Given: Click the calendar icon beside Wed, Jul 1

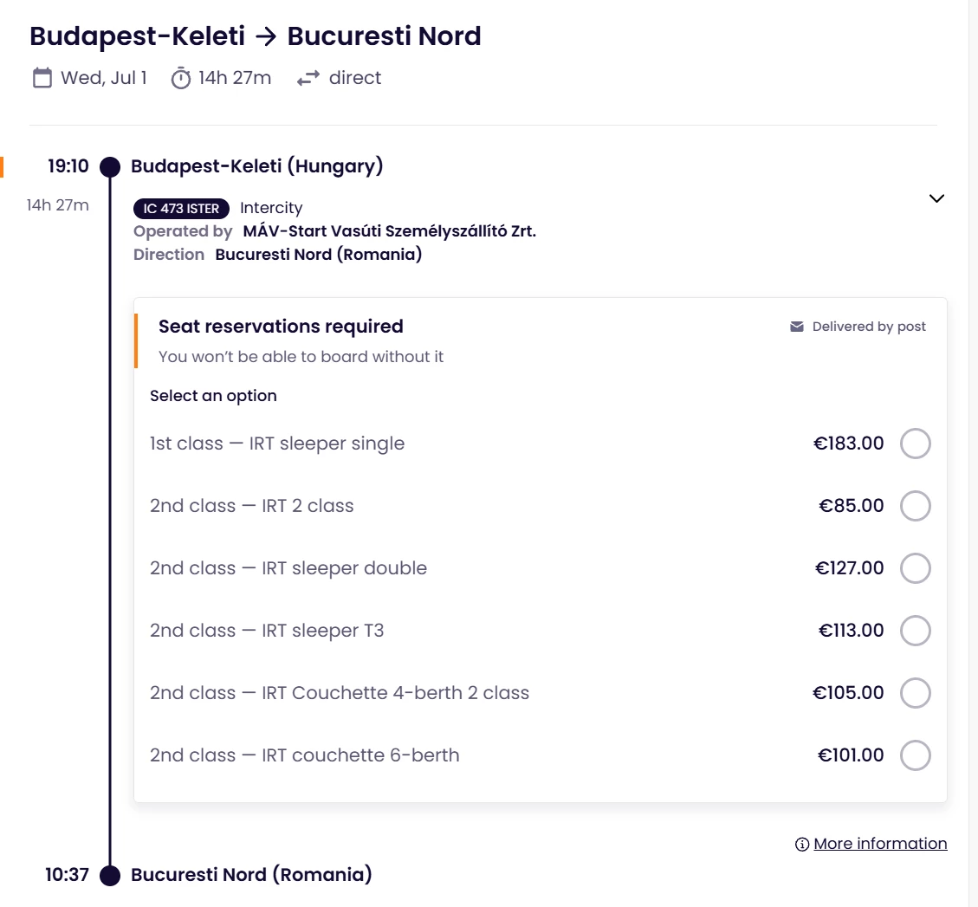Looking at the screenshot, I should pyautogui.click(x=42, y=78).
